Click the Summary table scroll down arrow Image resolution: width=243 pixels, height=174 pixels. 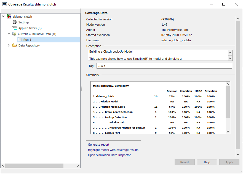[228, 132]
